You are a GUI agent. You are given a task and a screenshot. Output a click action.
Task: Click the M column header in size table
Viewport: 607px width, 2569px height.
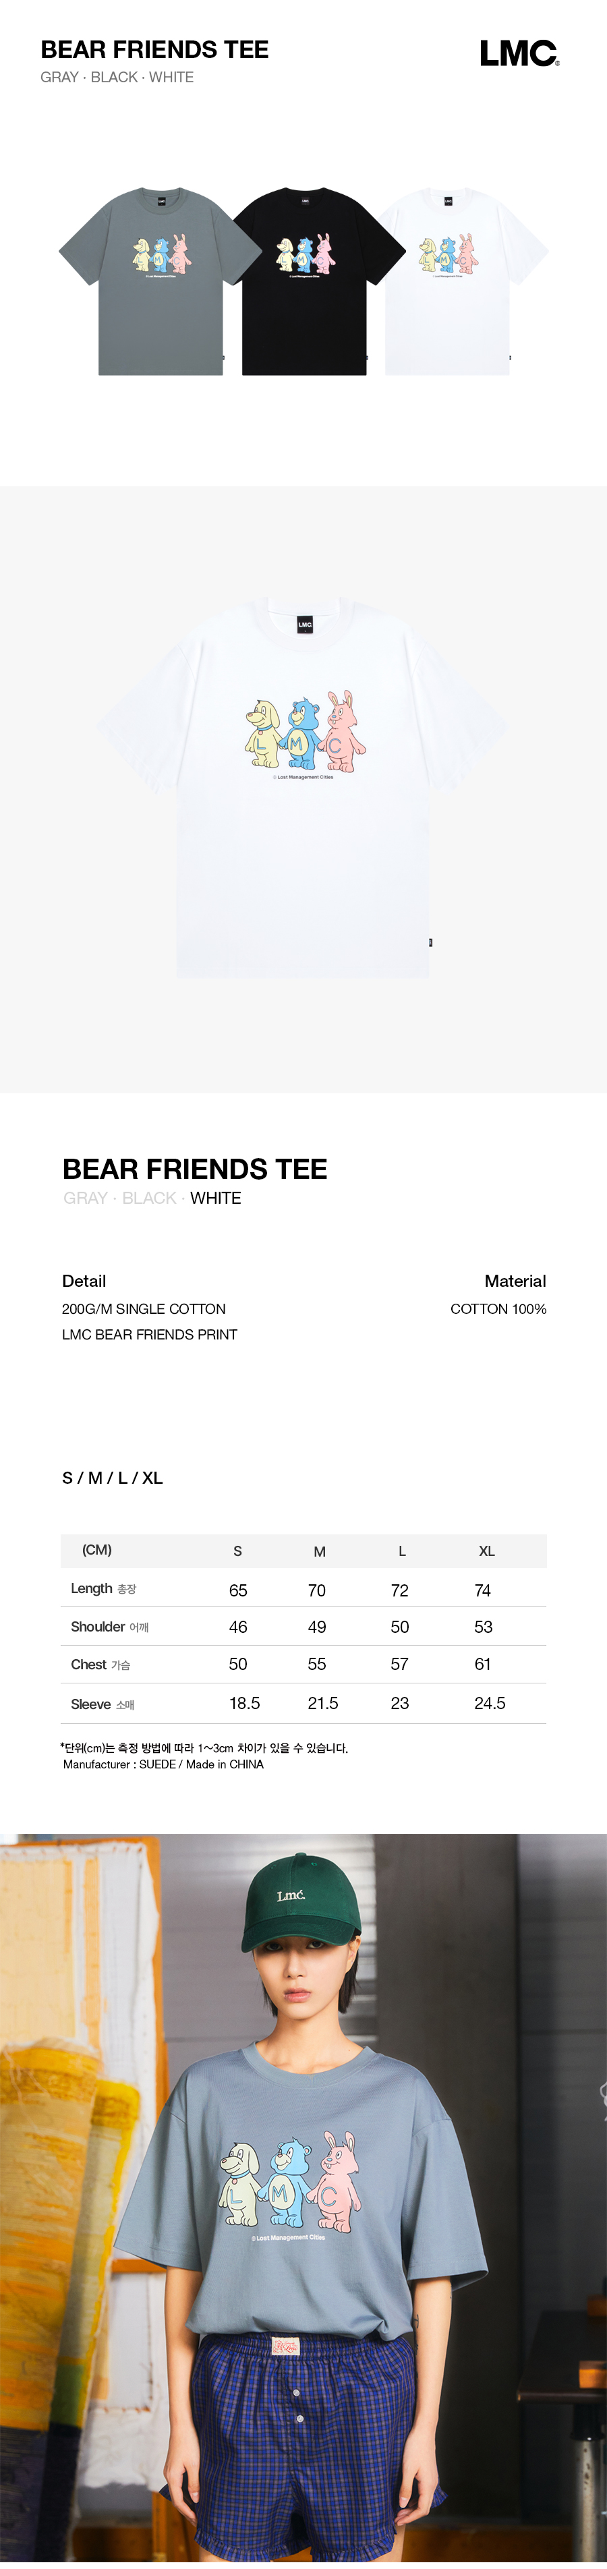click(x=320, y=1551)
